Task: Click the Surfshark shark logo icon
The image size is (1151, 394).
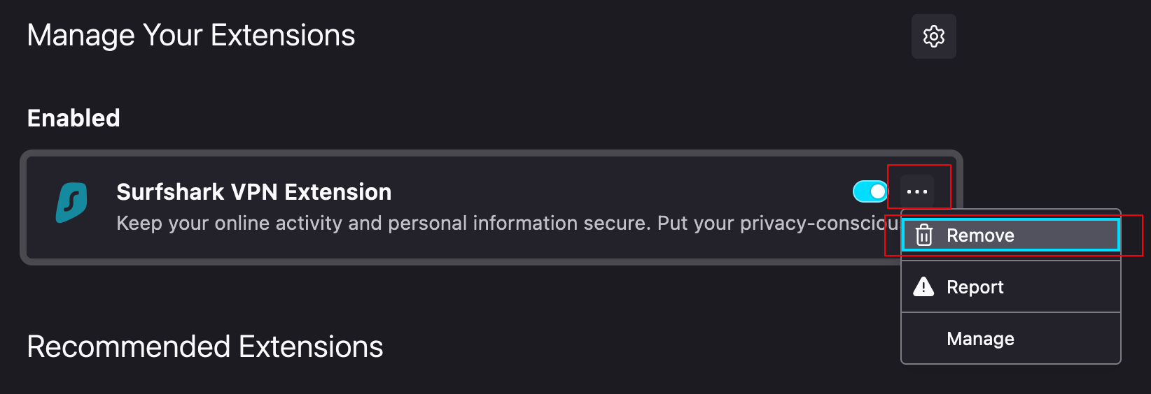Action: point(71,203)
